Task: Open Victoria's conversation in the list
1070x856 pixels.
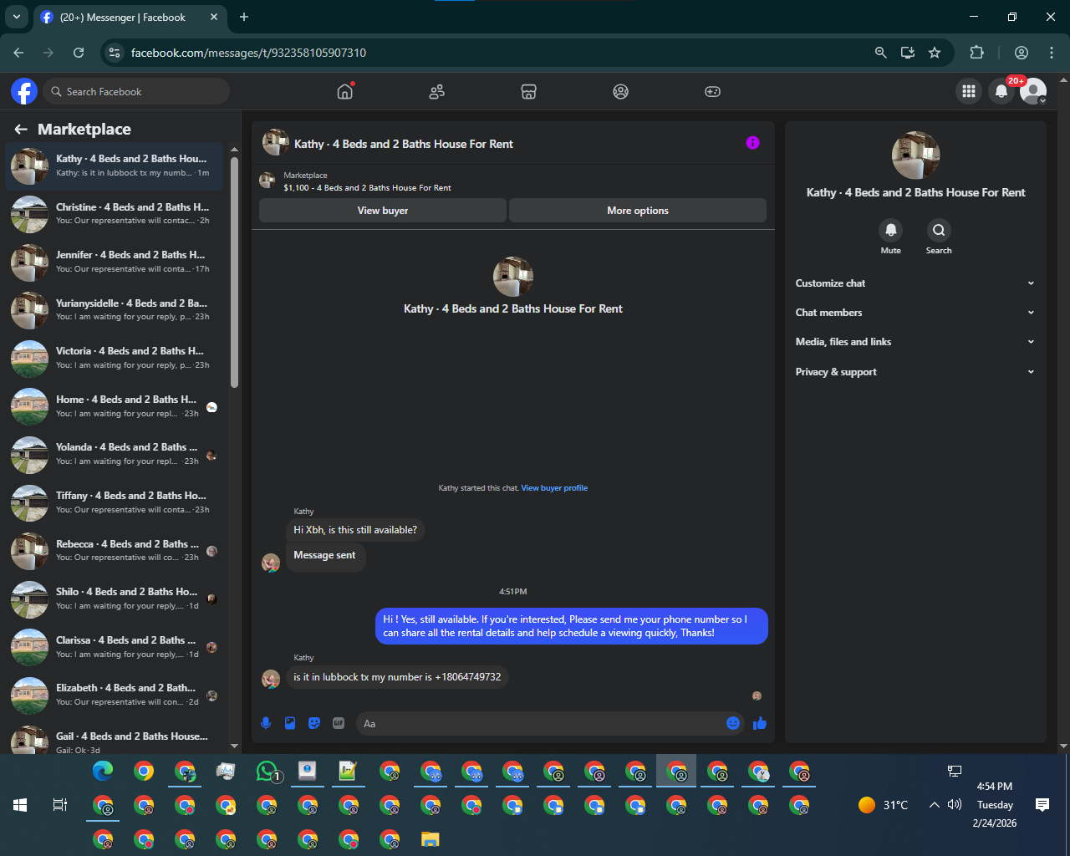Action: point(115,359)
